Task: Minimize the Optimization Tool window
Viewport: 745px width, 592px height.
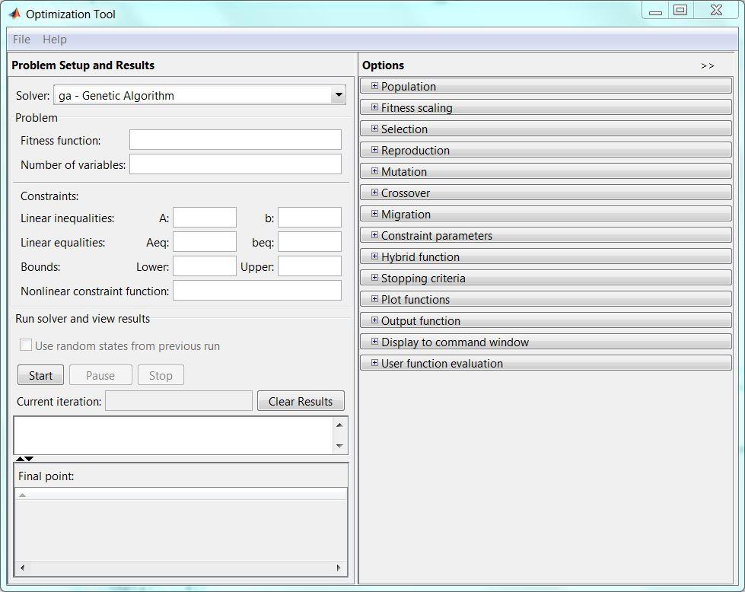Action: coord(656,10)
